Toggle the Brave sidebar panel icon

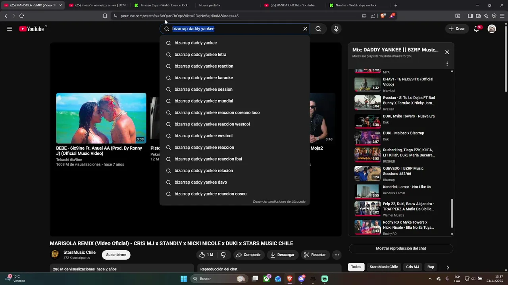(x=470, y=16)
